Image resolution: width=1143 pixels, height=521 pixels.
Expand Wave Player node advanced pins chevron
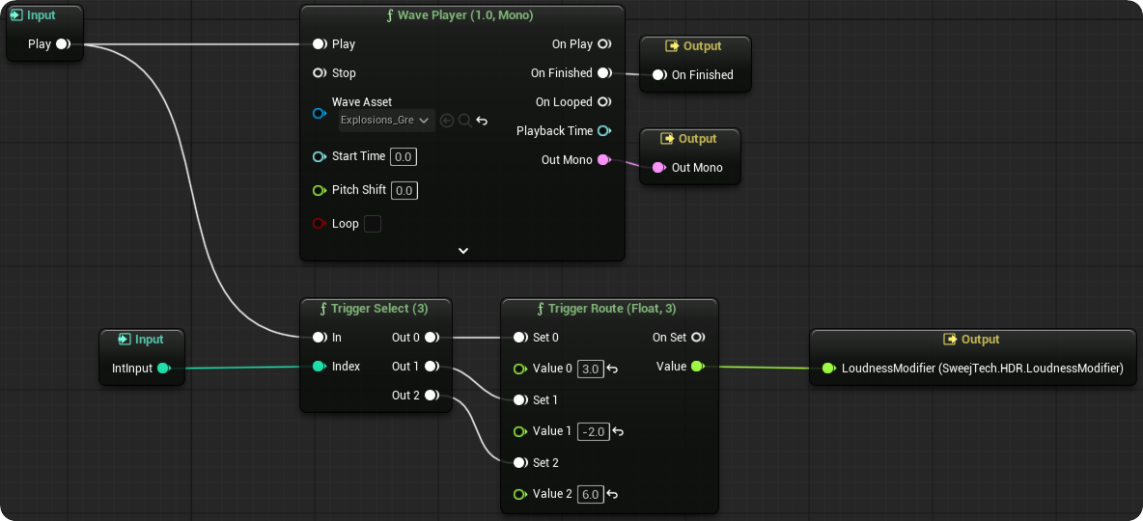[462, 251]
